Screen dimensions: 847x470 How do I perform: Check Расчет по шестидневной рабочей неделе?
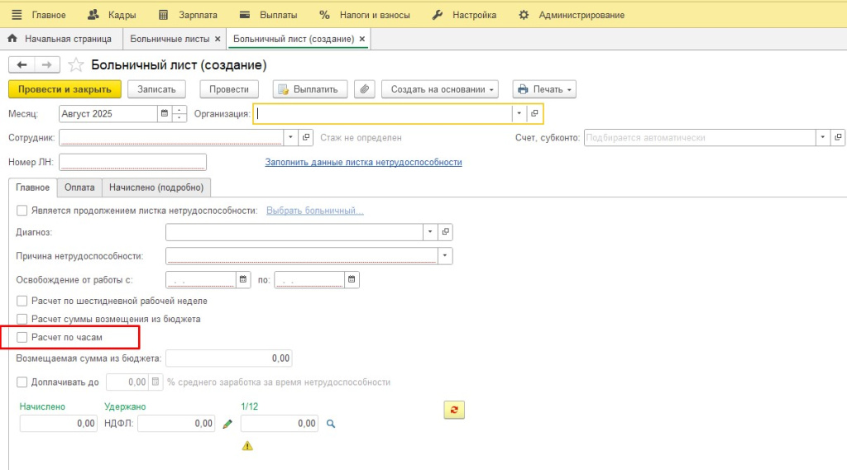[x=22, y=301]
